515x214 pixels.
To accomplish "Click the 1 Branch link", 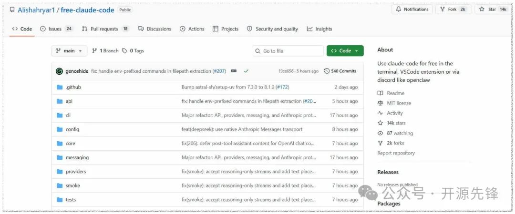I will tap(105, 51).
